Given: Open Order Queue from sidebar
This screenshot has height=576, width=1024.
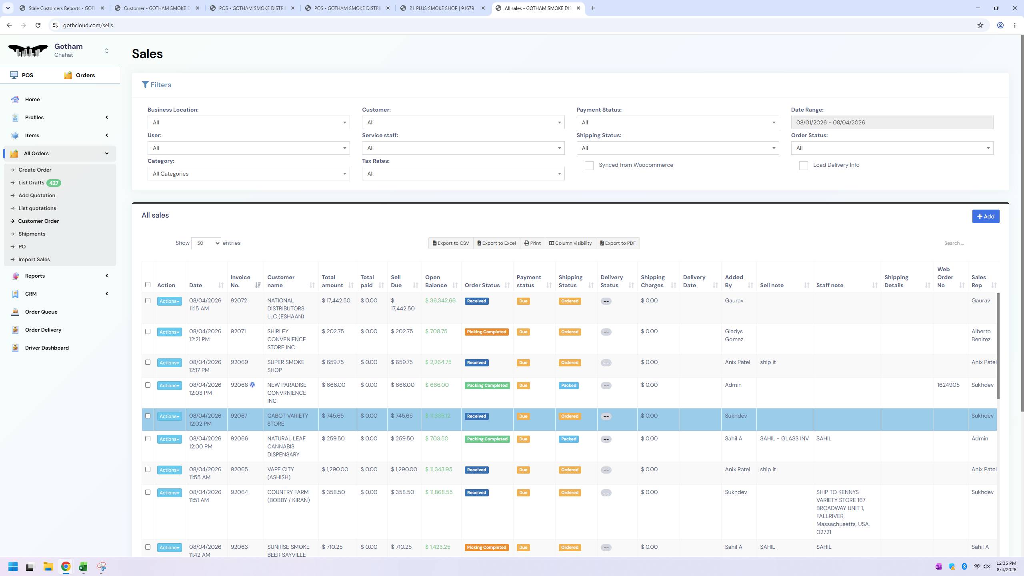Looking at the screenshot, I should (x=41, y=312).
